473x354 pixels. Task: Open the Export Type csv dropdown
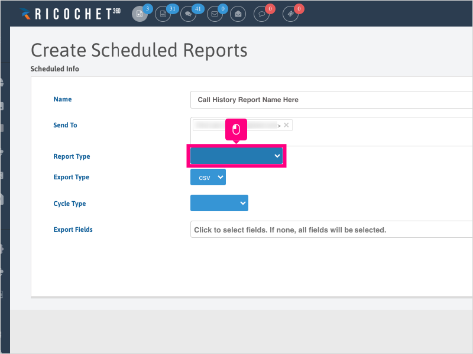click(x=208, y=178)
